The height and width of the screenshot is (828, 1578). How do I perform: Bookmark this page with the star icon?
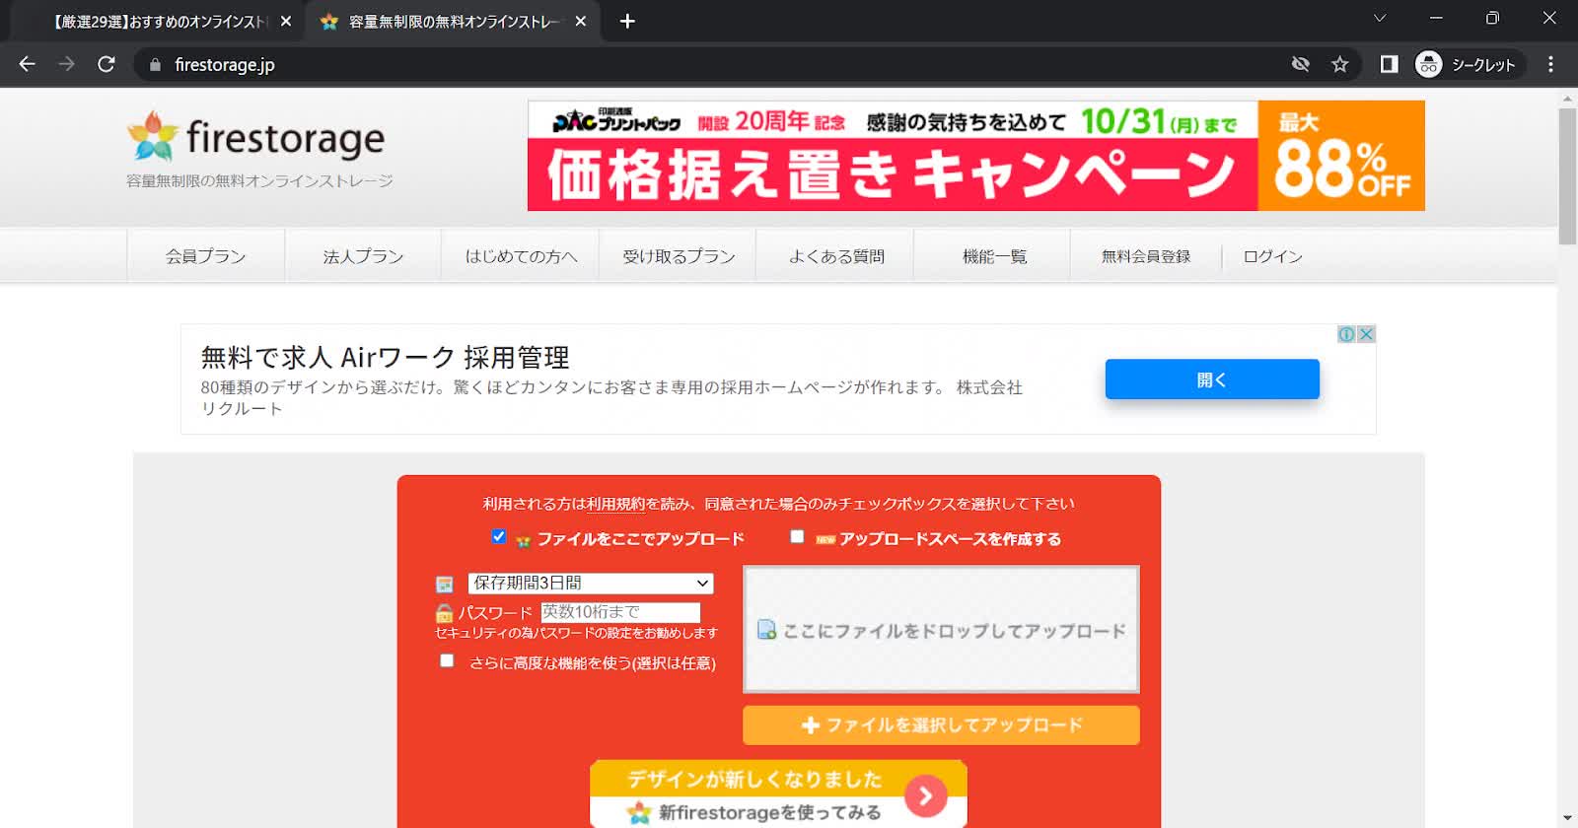1339,64
